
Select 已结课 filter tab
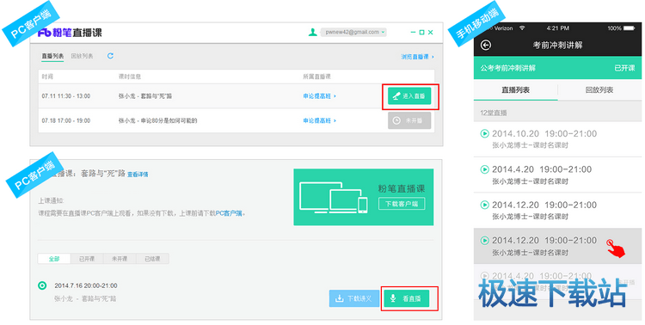coord(152,259)
